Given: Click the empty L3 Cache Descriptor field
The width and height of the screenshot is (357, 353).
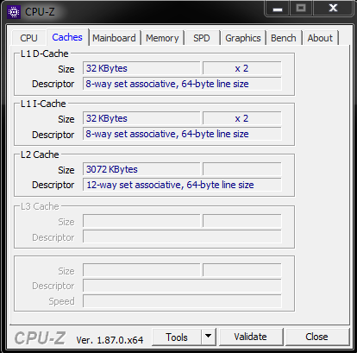Looking at the screenshot, I should (182, 236).
